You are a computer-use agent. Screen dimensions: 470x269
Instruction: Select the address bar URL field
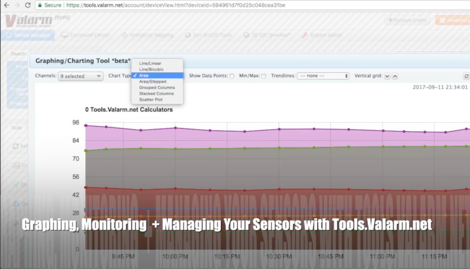(x=176, y=5)
